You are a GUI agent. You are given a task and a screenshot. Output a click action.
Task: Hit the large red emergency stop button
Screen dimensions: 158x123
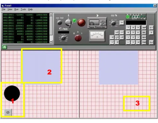tap(81, 23)
